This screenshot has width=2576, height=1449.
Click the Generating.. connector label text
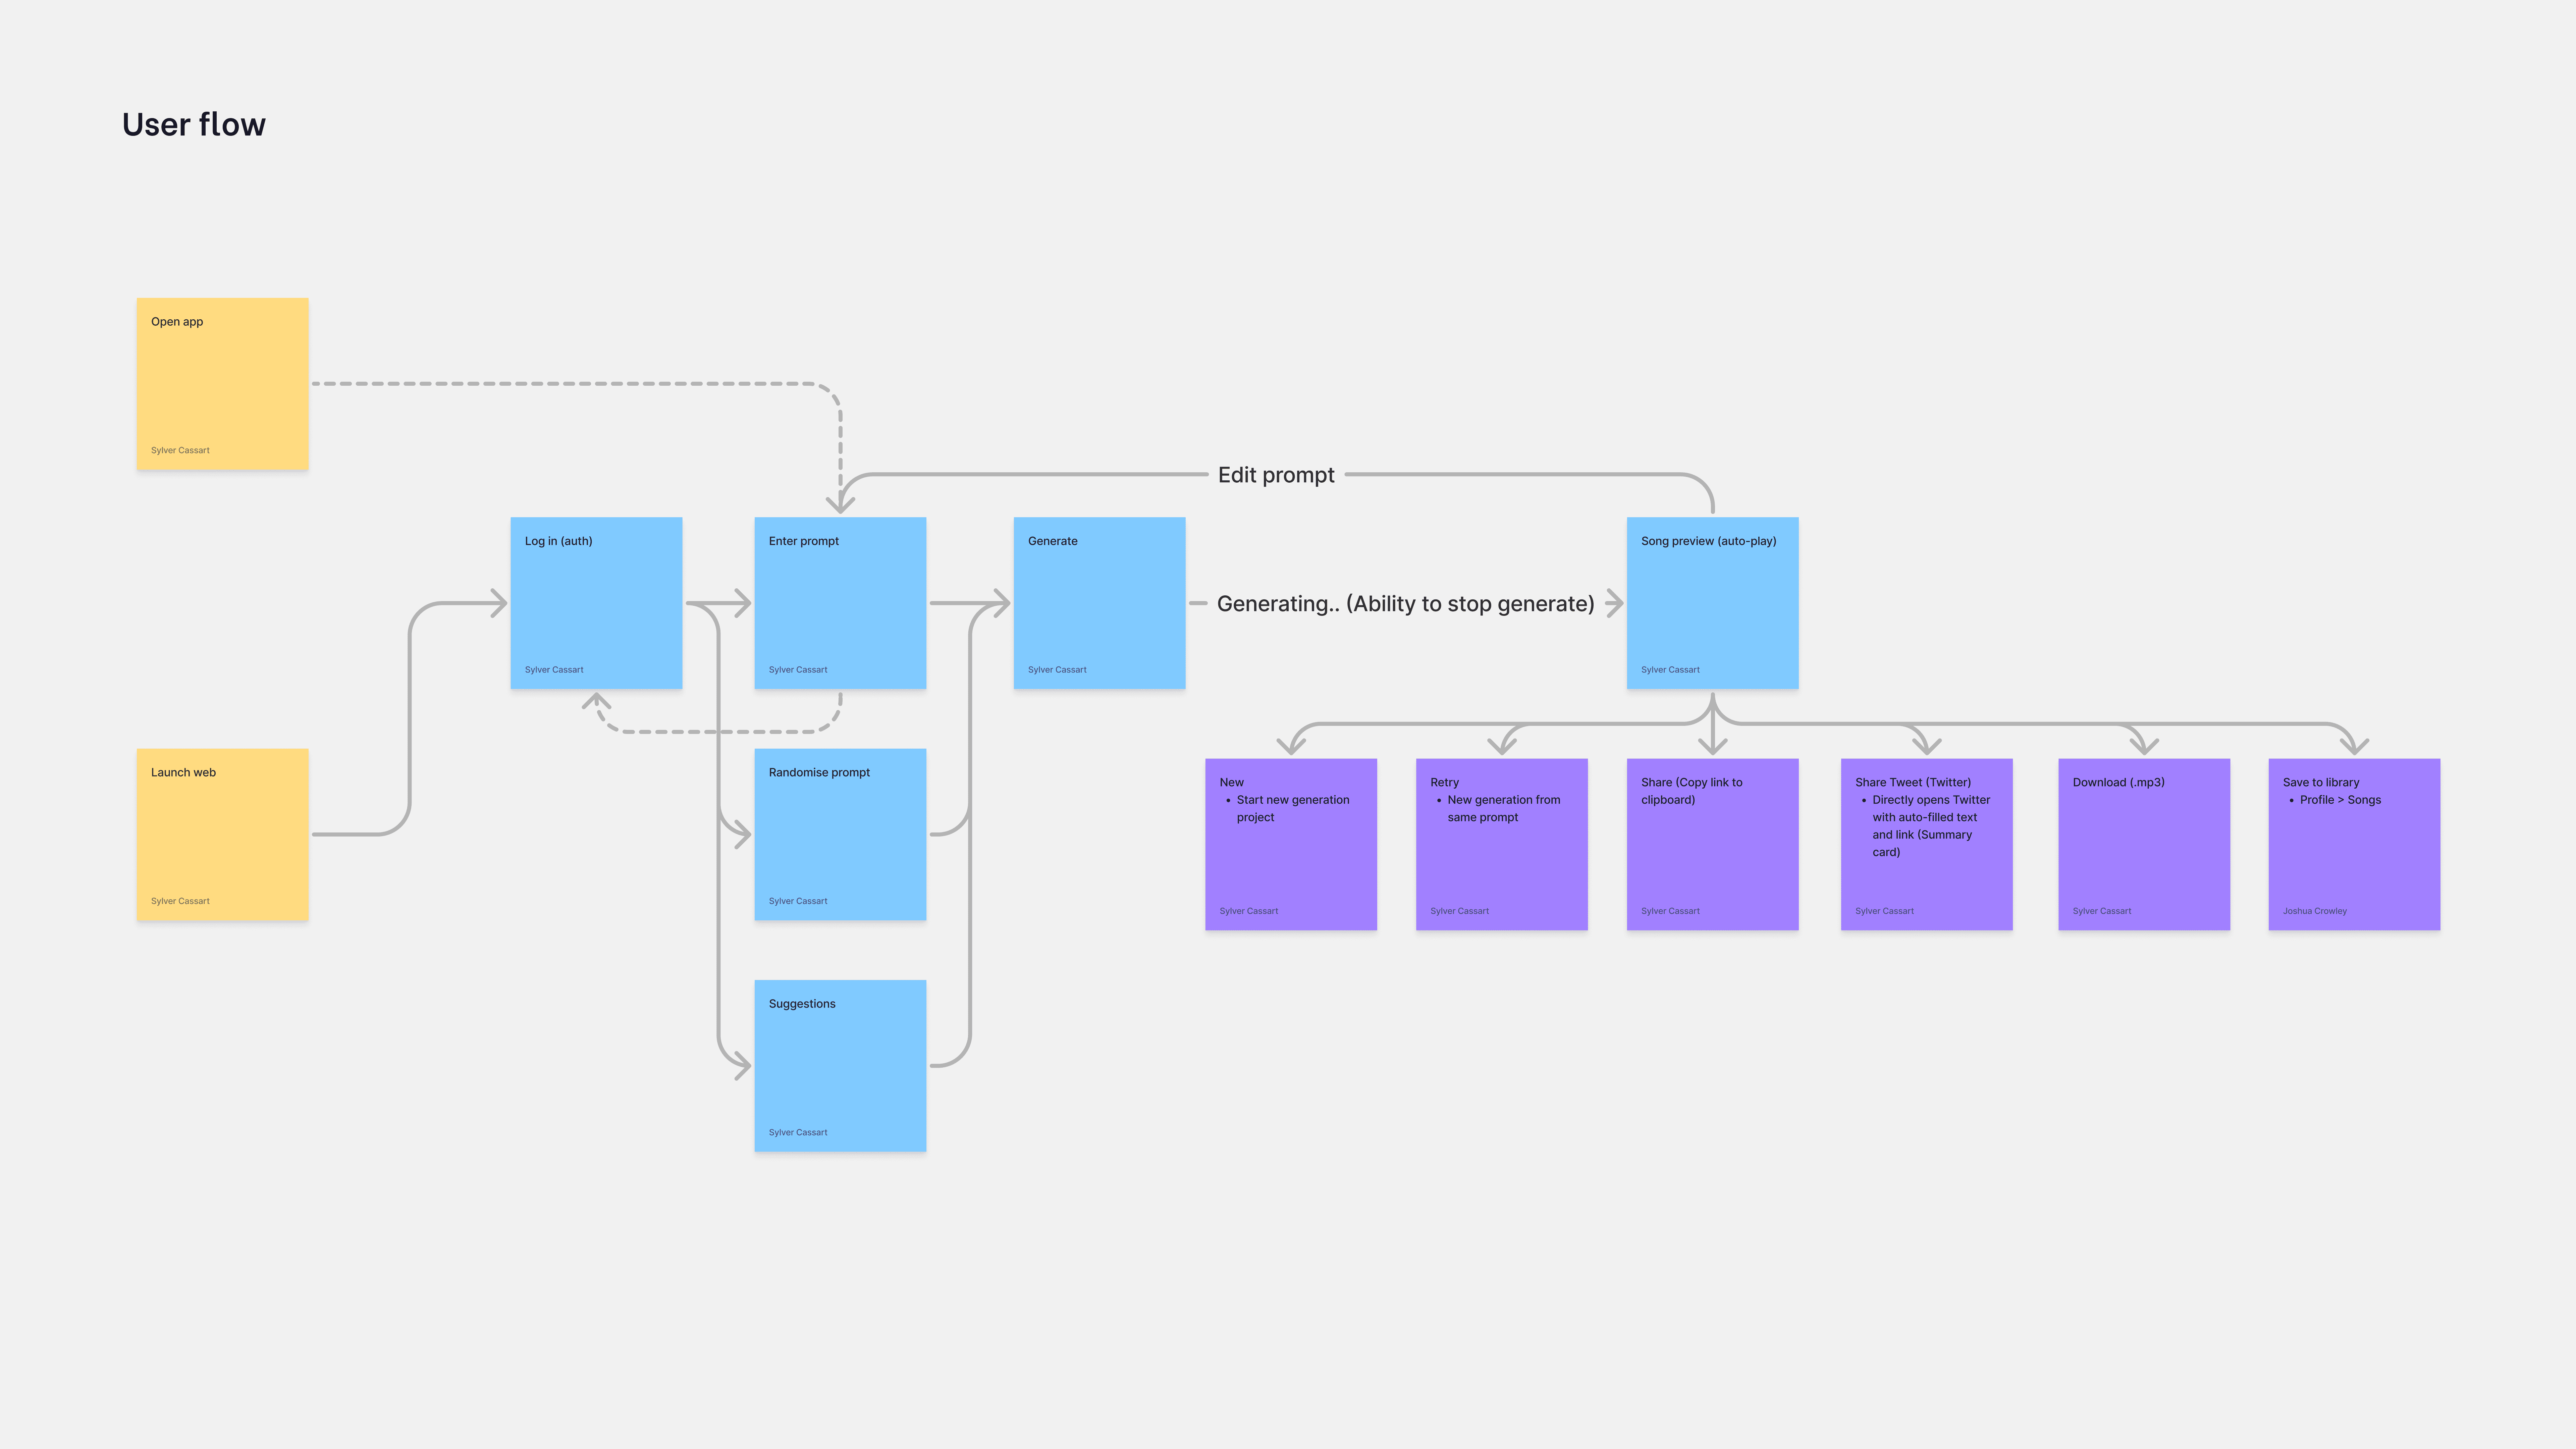1405,604
